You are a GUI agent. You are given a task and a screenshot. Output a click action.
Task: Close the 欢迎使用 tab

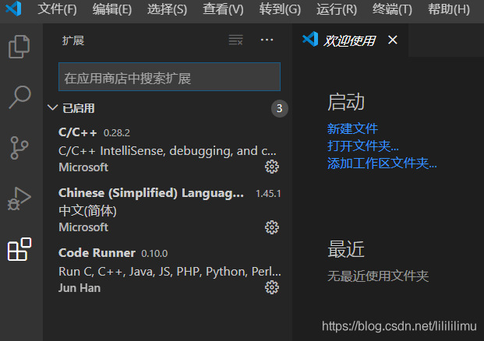[x=392, y=40]
